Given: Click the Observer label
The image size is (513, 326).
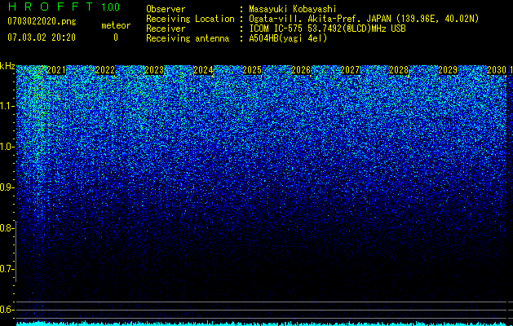Looking at the screenshot, I should [166, 9].
